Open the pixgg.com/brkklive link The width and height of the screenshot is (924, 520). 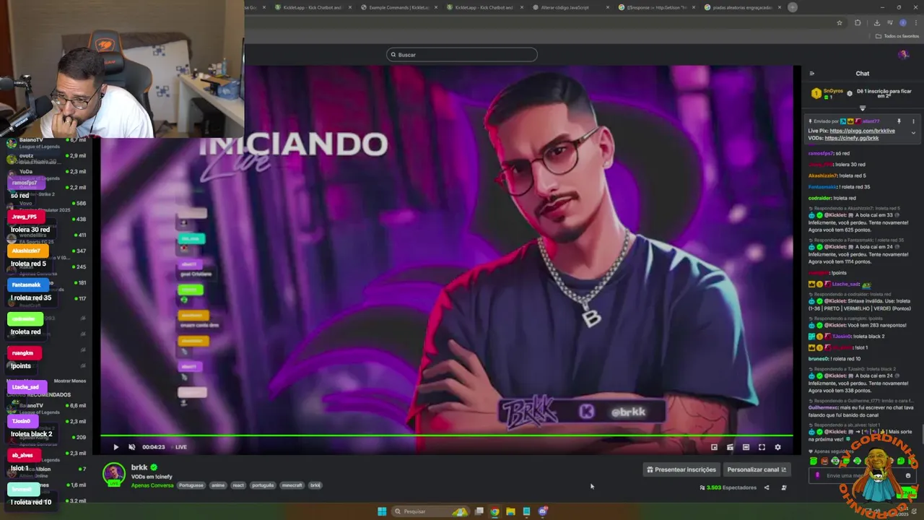point(862,131)
